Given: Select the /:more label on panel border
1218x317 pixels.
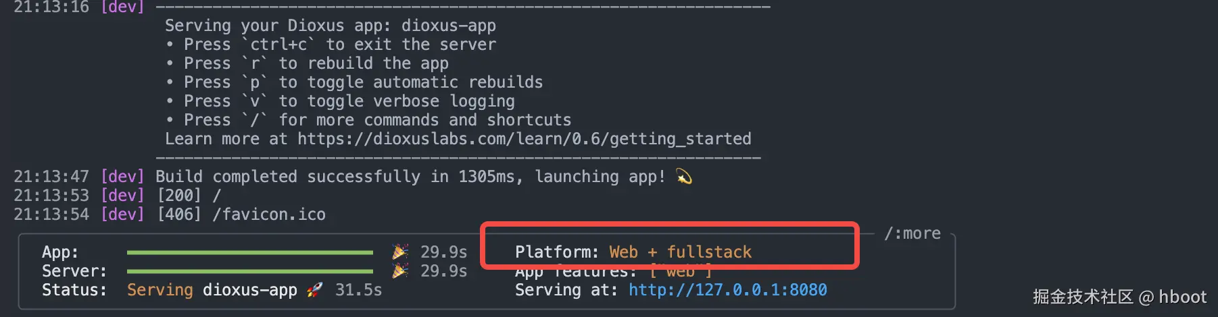Looking at the screenshot, I should tap(912, 233).
